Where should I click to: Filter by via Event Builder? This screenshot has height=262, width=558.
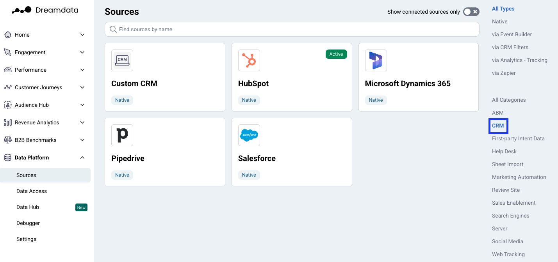[x=512, y=34]
